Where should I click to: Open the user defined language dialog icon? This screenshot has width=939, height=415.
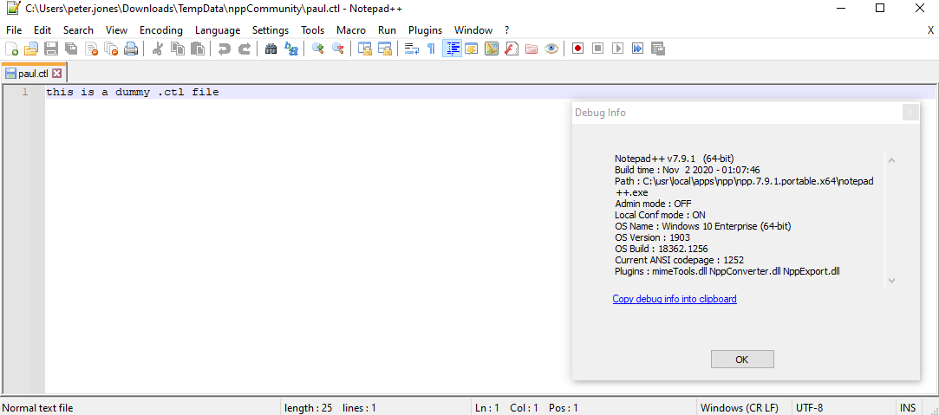coord(472,49)
